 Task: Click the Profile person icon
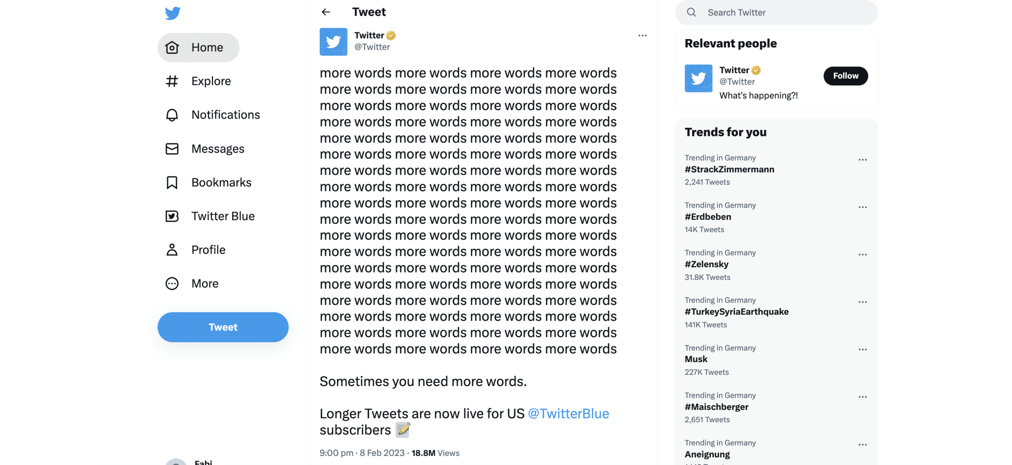pos(172,250)
